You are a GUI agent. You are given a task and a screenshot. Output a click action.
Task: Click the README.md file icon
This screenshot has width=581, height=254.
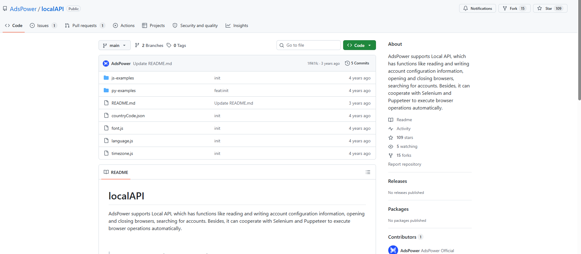106,103
